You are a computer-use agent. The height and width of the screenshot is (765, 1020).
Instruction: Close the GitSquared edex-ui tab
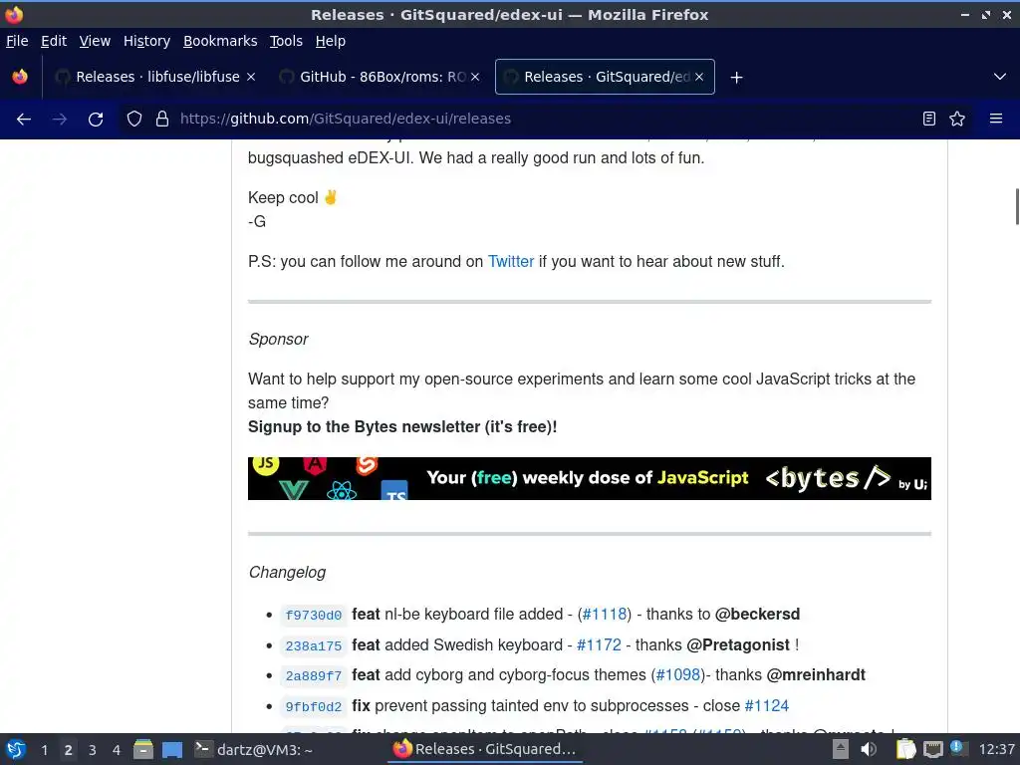pos(699,77)
